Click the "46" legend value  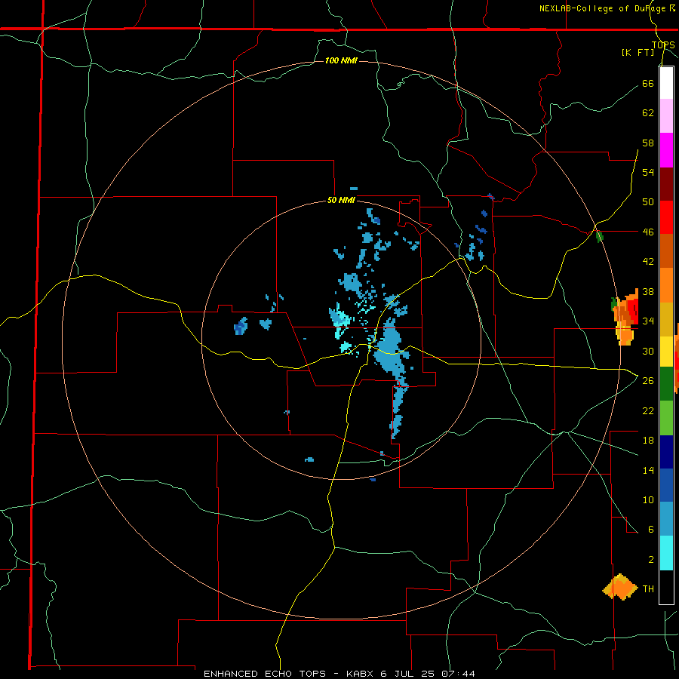[x=648, y=232]
